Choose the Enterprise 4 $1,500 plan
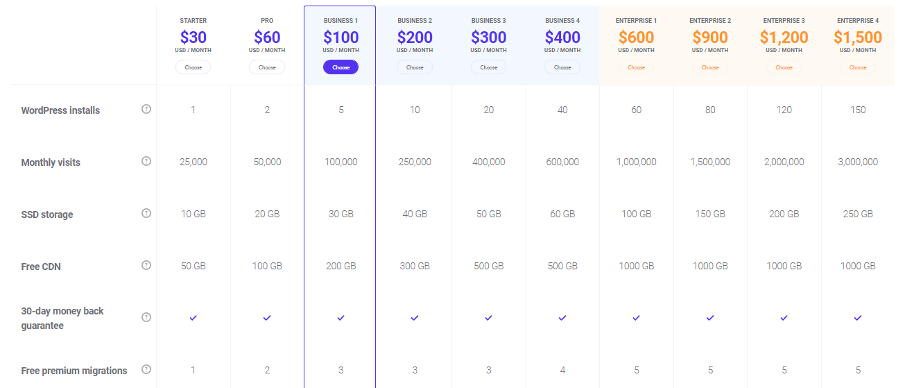The width and height of the screenshot is (905, 388). (858, 67)
